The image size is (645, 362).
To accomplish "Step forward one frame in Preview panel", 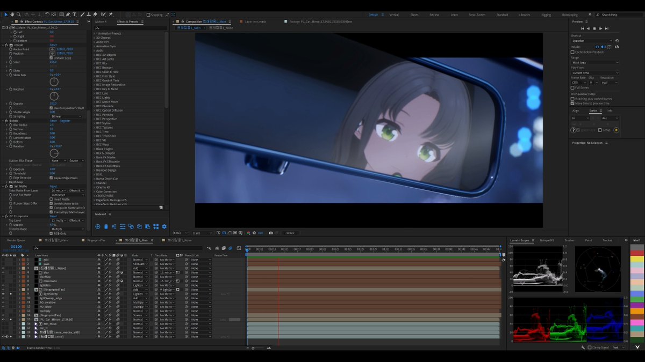I will pos(601,28).
